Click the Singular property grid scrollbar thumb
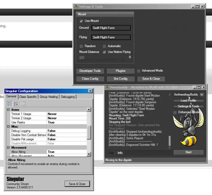This screenshot has height=195, width=212. (89, 132)
